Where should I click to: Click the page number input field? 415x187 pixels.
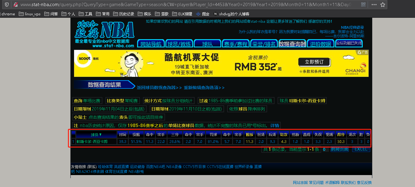(x=324, y=149)
